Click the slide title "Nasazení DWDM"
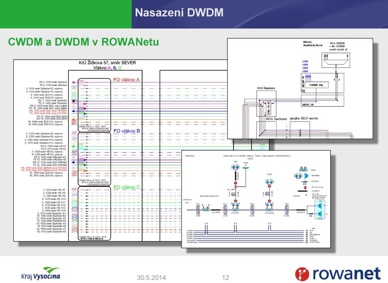388x283 pixels. coord(179,12)
